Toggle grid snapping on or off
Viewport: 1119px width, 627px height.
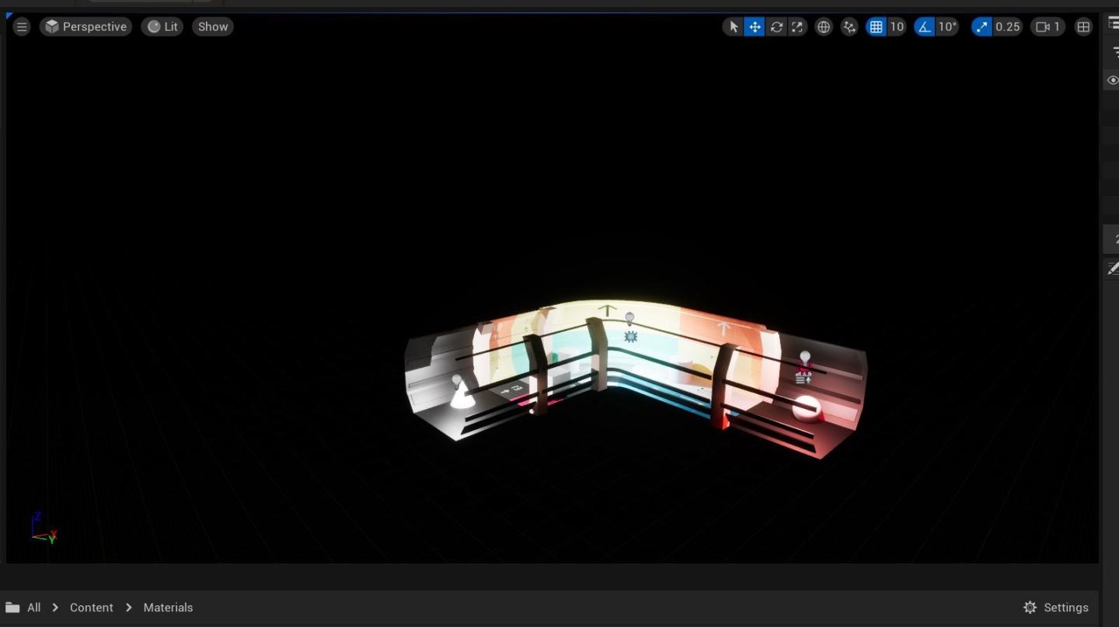point(876,27)
